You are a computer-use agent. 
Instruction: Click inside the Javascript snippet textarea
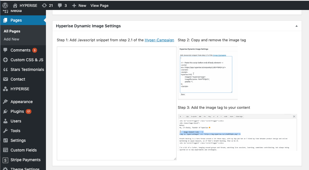(116, 103)
